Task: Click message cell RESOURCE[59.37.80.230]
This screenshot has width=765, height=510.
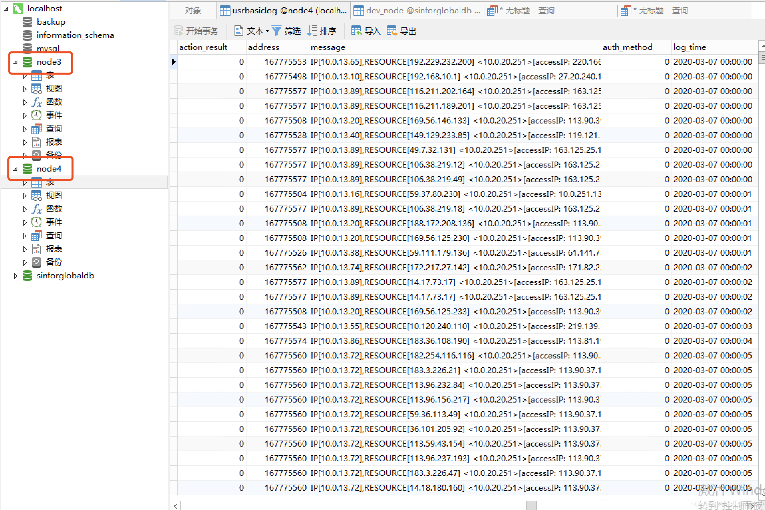Action: (455, 194)
